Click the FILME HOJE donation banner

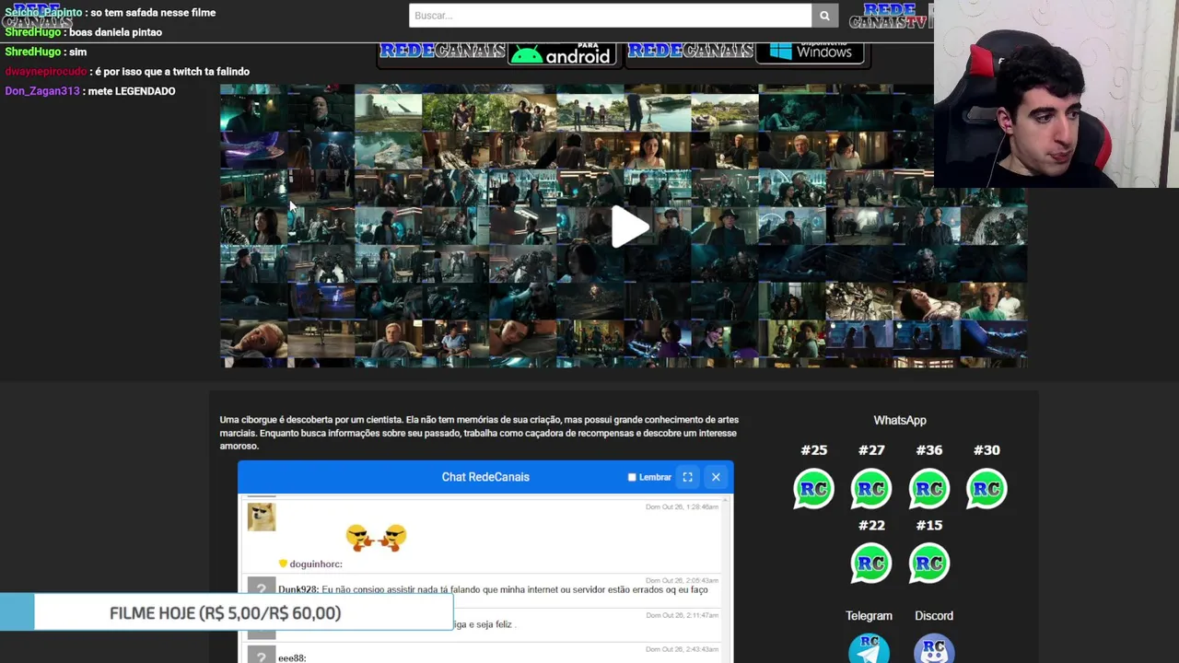point(226,612)
